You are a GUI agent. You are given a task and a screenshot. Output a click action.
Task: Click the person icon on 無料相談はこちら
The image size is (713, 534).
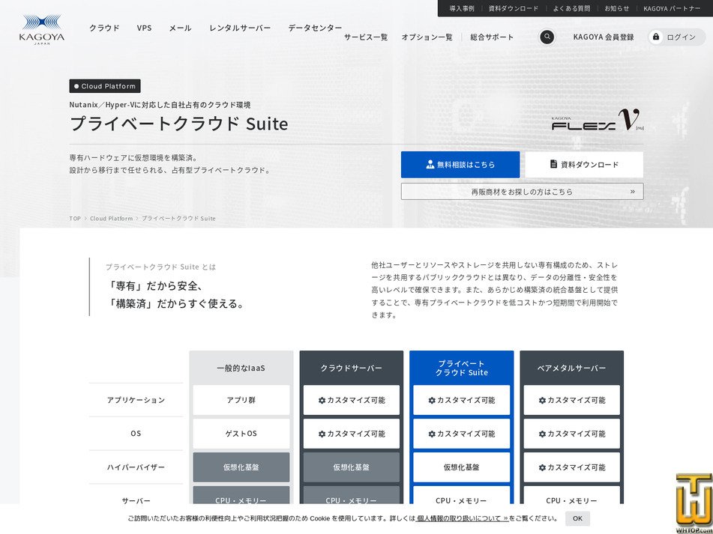(430, 164)
